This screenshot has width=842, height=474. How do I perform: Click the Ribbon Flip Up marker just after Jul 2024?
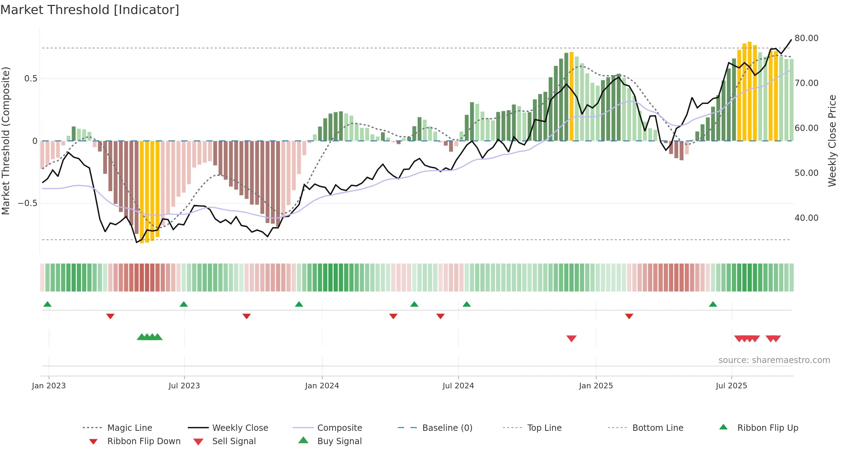467,304
